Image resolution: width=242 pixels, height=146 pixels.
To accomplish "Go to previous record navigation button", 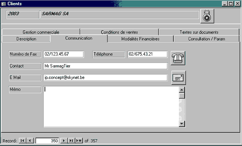I will [x=30, y=141].
